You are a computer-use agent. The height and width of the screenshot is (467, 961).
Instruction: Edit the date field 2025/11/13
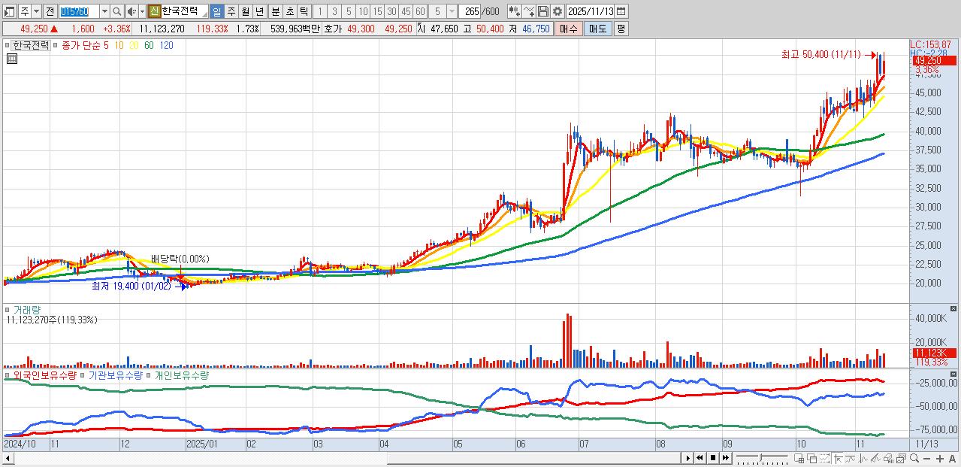pos(591,11)
